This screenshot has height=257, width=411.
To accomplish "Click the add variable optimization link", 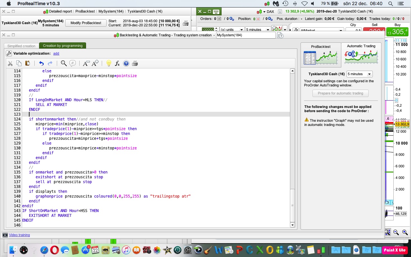I will click(56, 54).
